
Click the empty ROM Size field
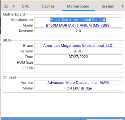click(x=78, y=62)
